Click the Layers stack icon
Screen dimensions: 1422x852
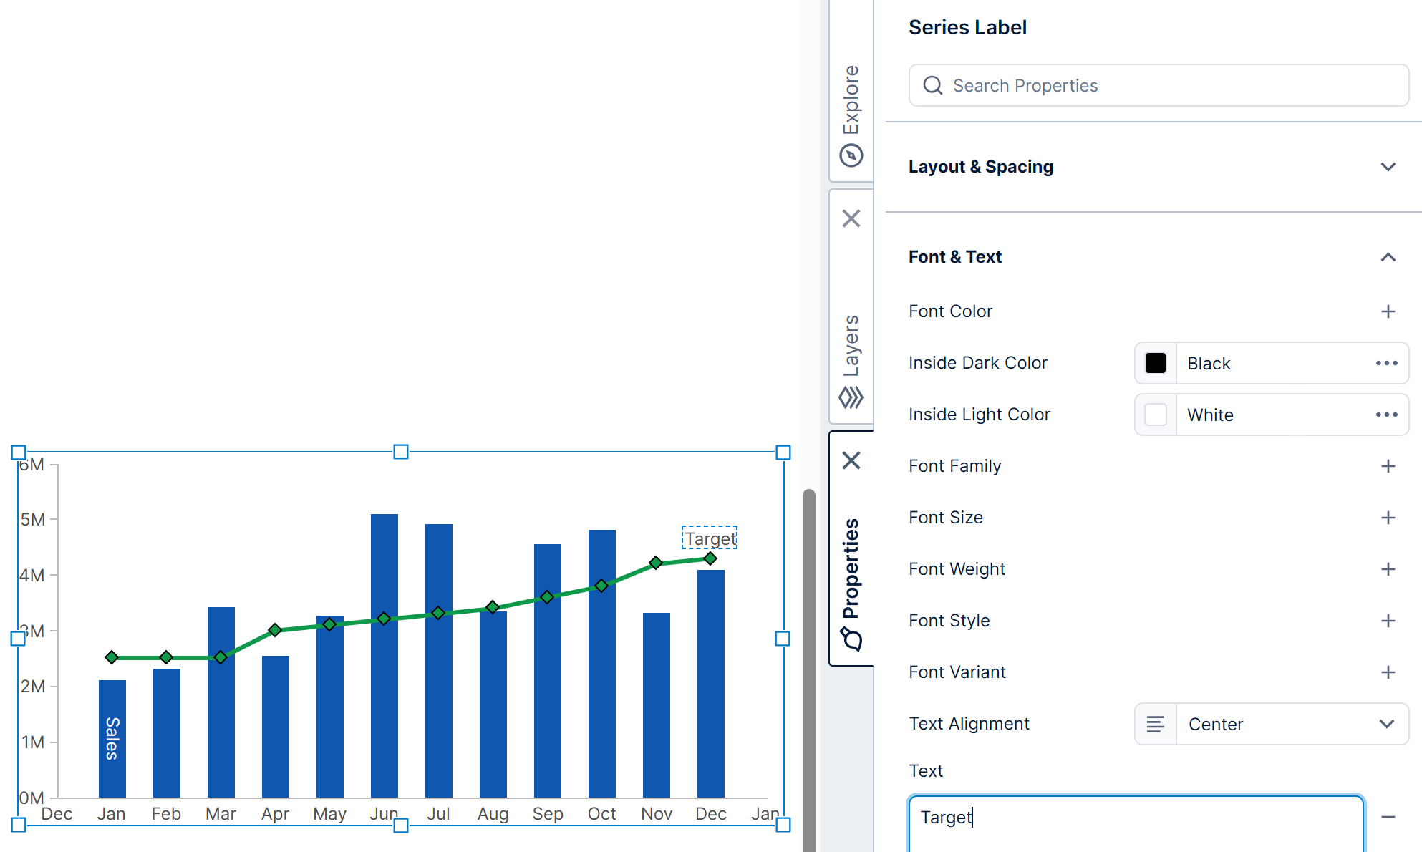pyautogui.click(x=851, y=397)
